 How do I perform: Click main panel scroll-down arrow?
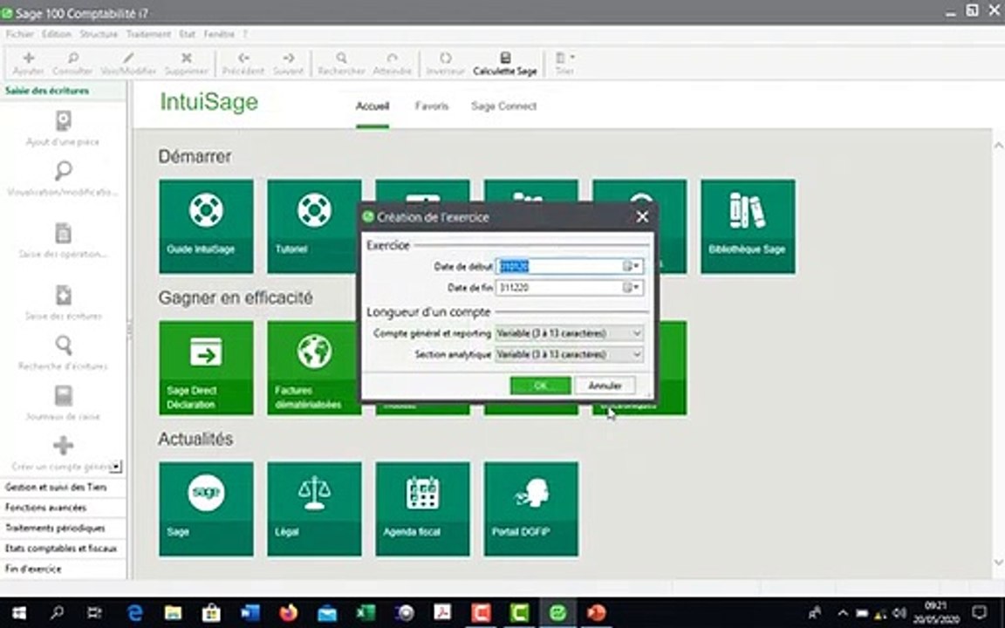coord(998,563)
